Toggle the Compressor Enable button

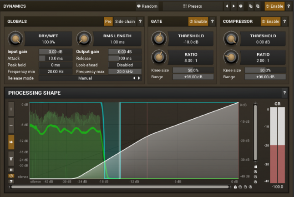point(270,21)
